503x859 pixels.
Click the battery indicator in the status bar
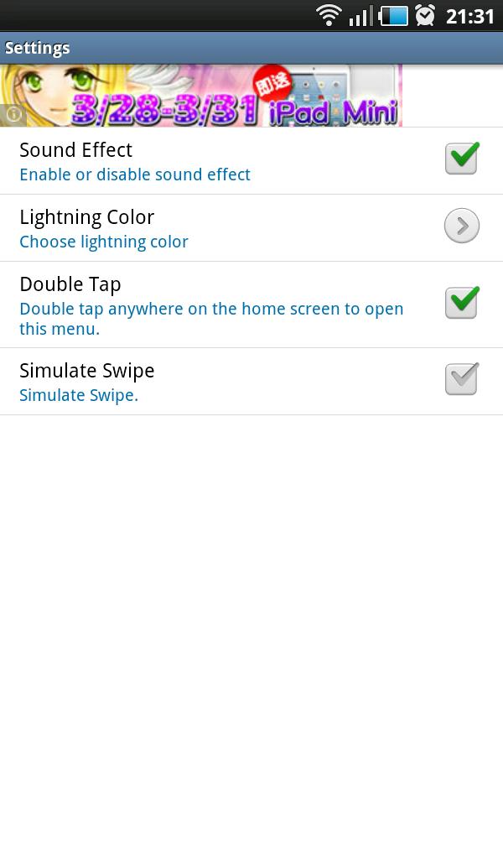[393, 14]
